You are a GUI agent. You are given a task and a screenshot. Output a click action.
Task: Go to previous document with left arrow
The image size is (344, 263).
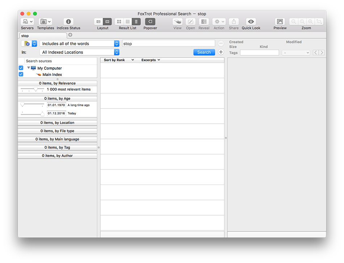click(316, 52)
